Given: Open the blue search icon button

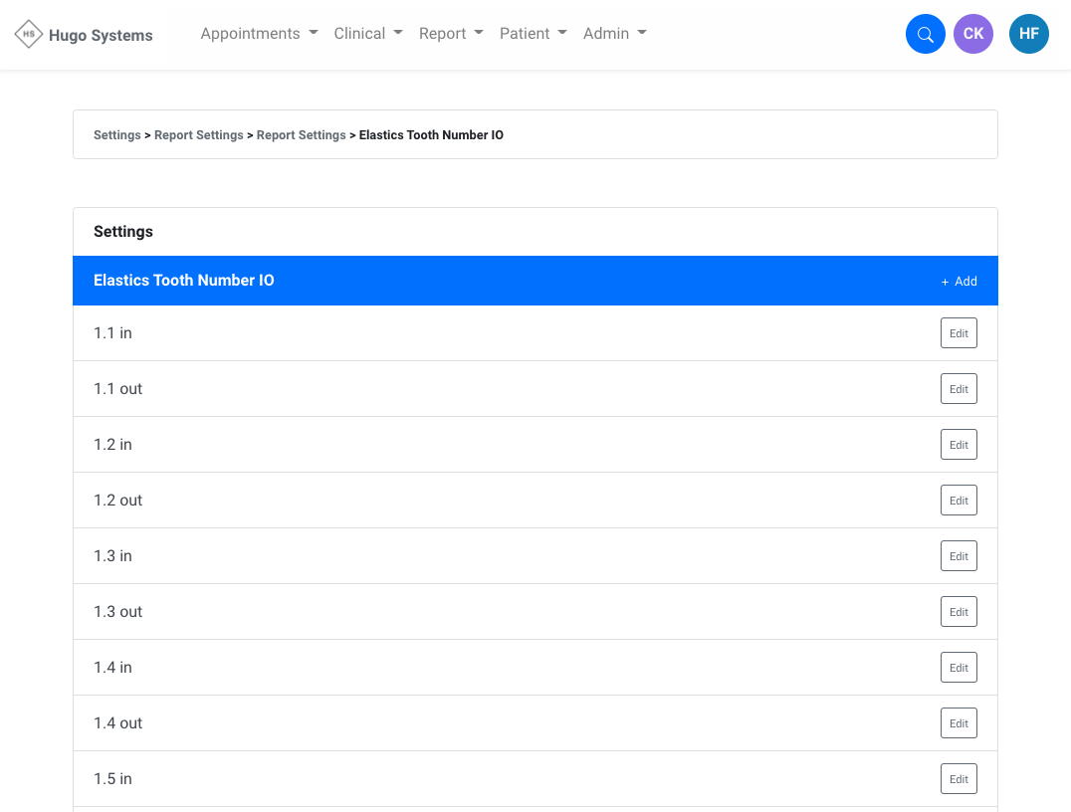Looking at the screenshot, I should [925, 35].
